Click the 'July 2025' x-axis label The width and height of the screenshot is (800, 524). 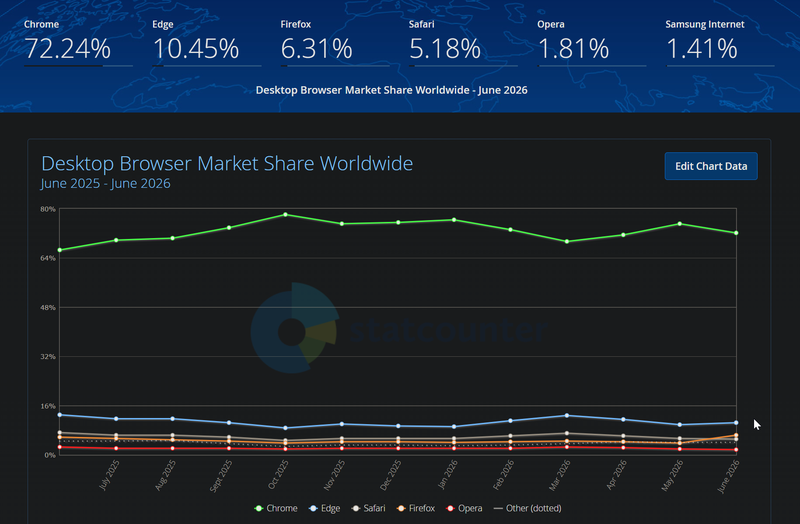click(x=109, y=475)
